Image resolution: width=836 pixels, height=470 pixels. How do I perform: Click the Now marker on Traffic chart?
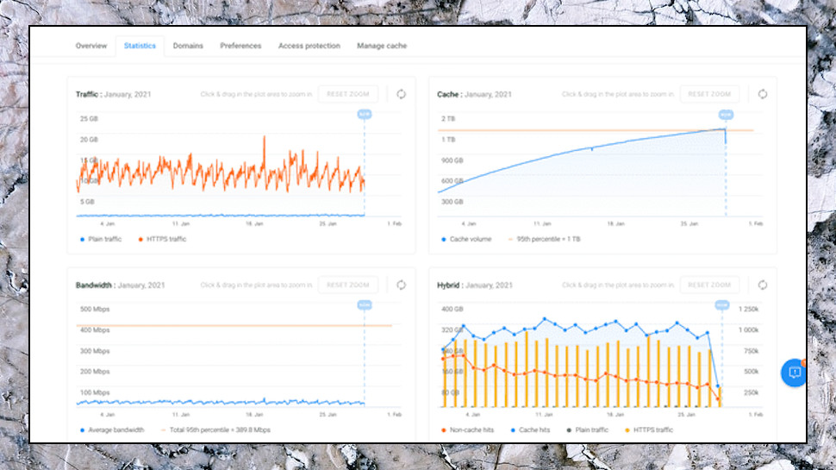(365, 114)
